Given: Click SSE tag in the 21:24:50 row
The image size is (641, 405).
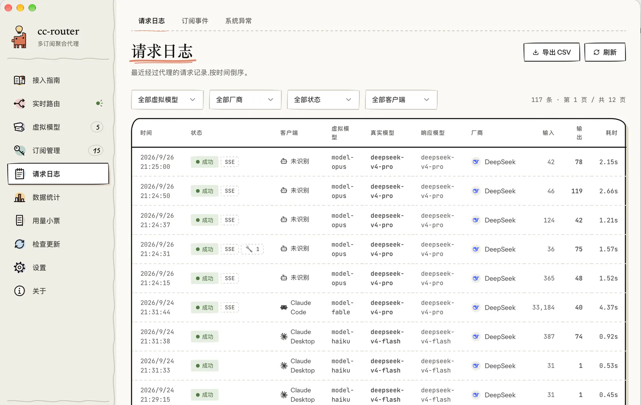Looking at the screenshot, I should click(230, 191).
